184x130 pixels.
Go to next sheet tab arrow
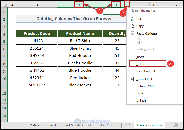coord(15,125)
